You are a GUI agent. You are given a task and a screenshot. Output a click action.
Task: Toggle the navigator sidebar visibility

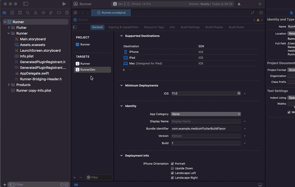[x=25, y=4]
